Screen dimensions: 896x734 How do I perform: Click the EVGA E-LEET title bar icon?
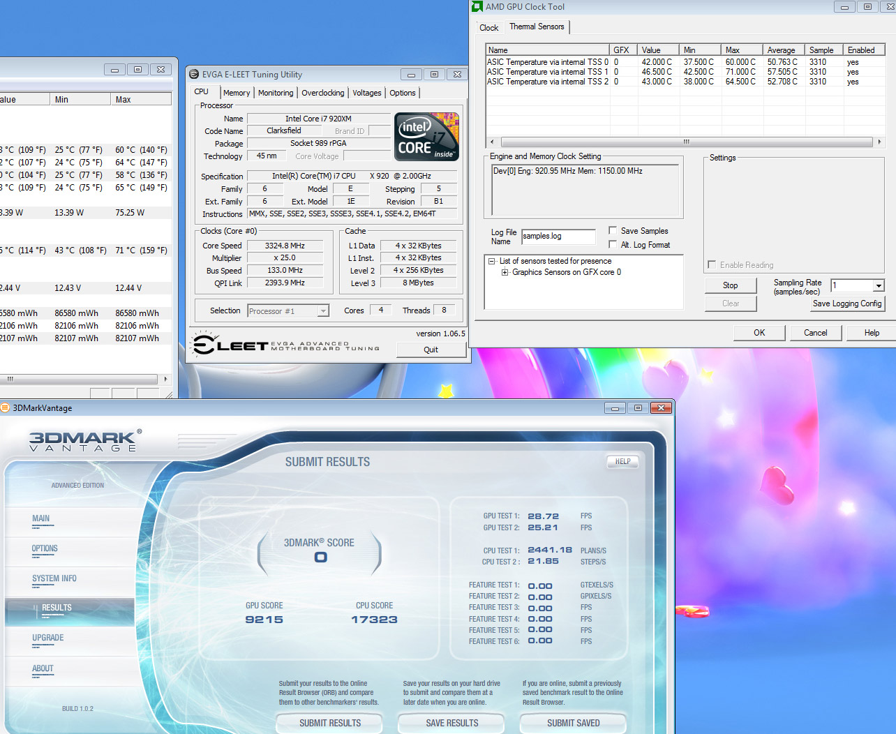tap(194, 74)
